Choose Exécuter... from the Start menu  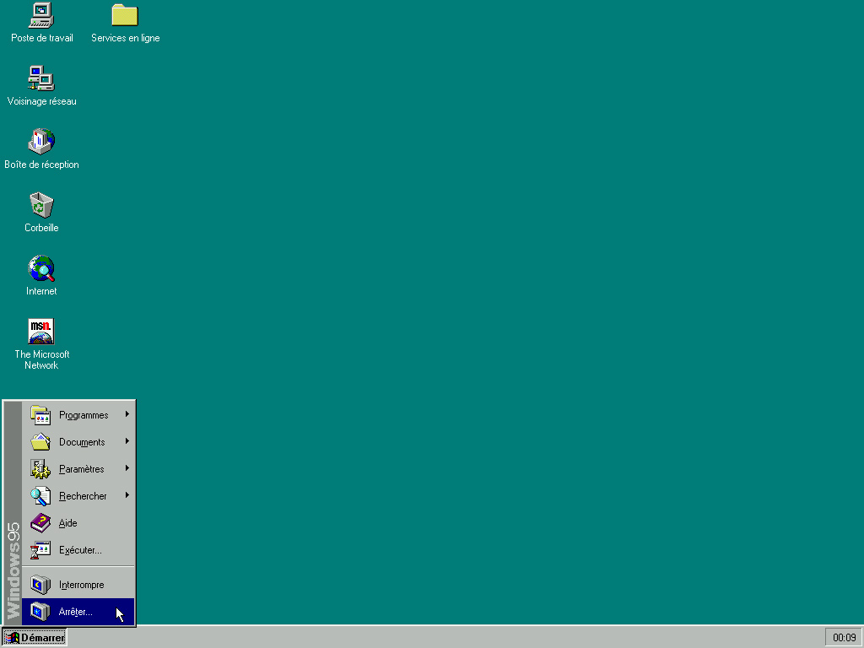tap(78, 550)
